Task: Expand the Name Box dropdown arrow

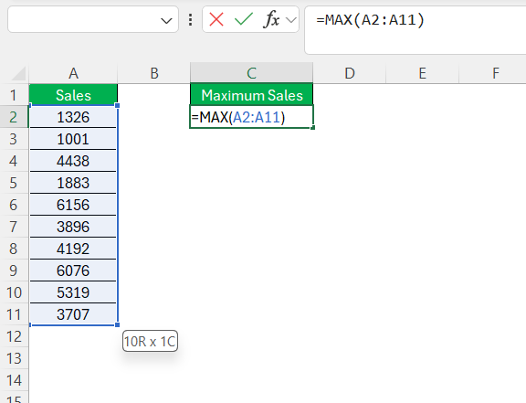Action: [166, 21]
